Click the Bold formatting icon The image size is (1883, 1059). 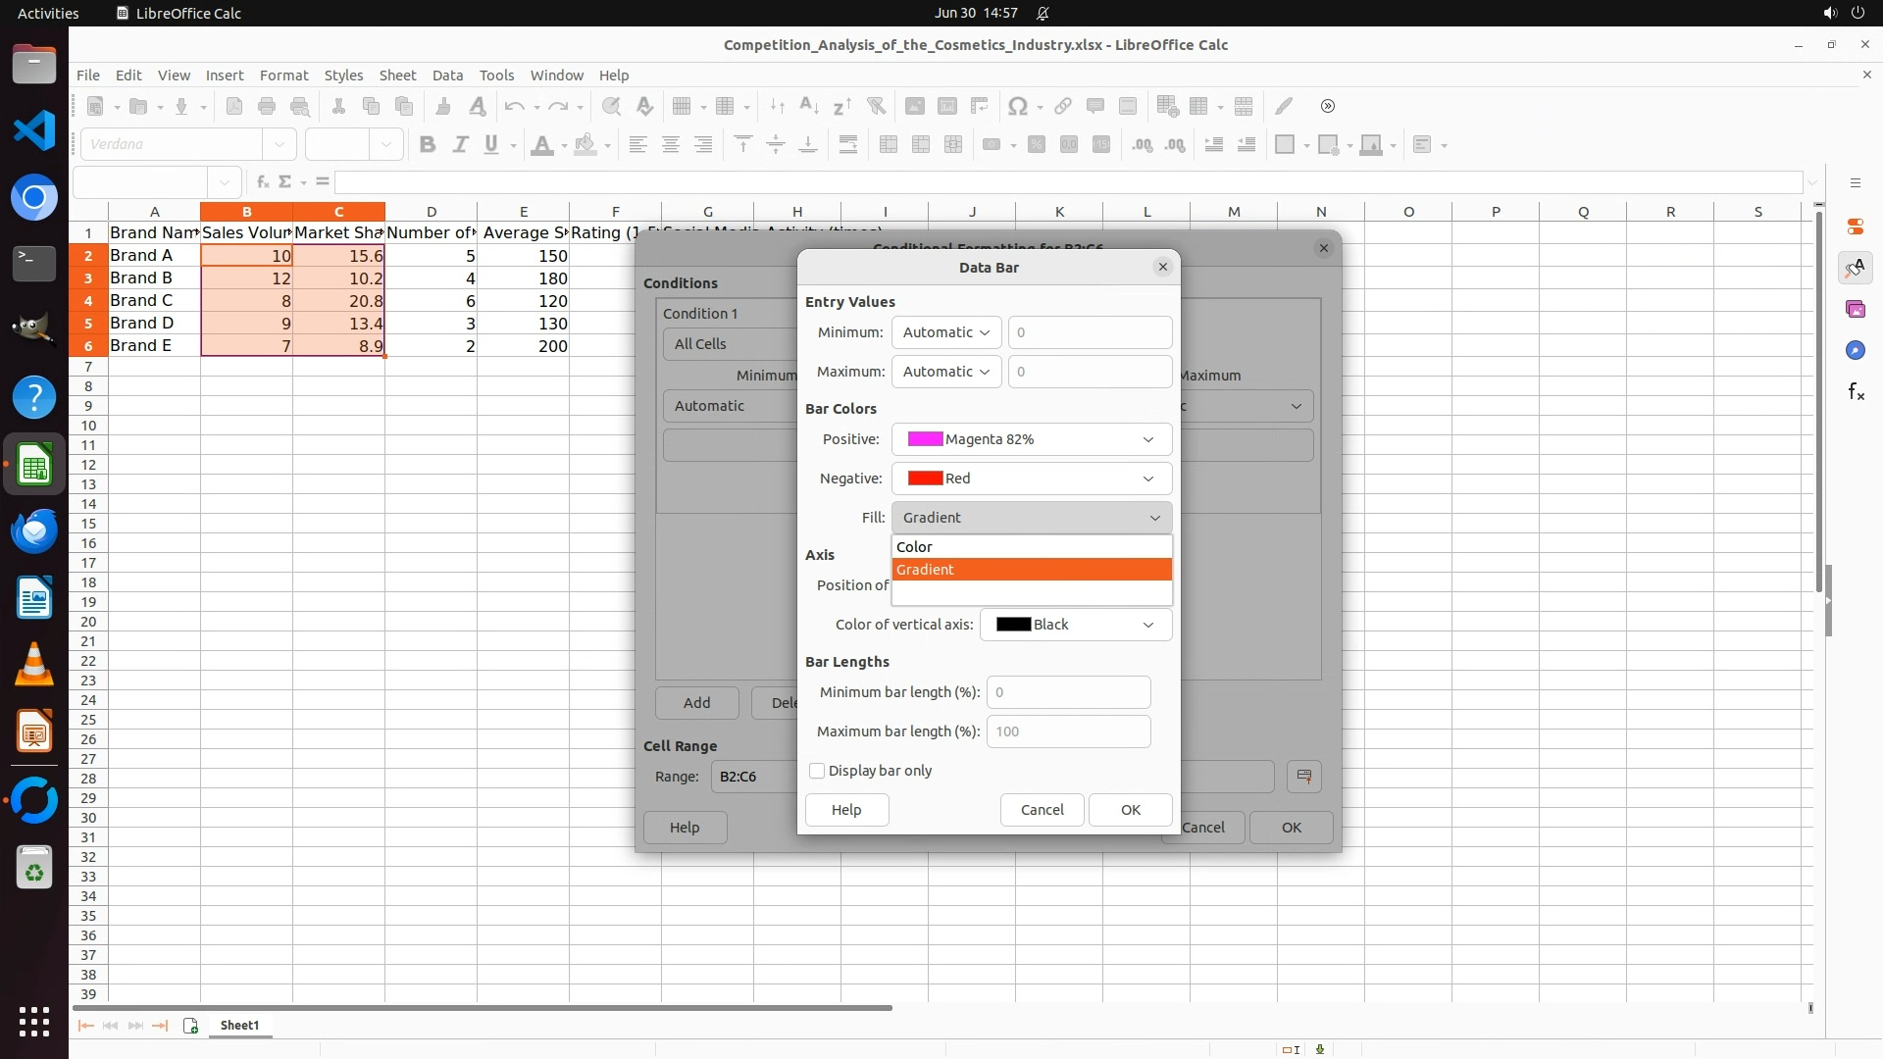427,145
